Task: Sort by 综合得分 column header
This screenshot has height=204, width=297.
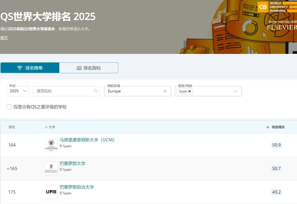Action: (x=276, y=127)
